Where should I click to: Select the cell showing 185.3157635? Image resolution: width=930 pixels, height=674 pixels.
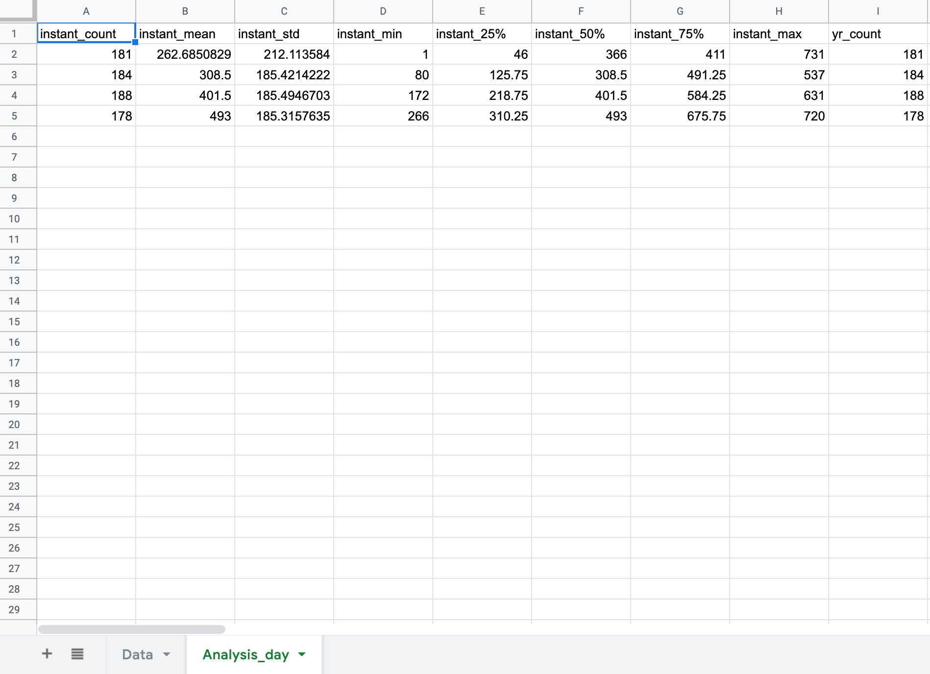pyautogui.click(x=284, y=116)
